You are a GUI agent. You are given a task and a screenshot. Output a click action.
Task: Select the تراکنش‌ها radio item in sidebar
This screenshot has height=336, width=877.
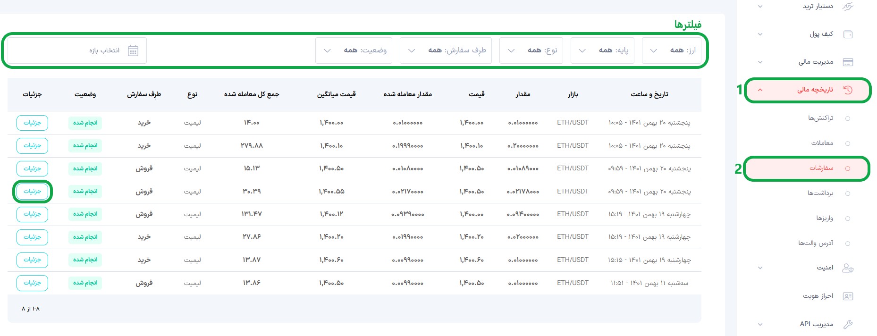847,118
